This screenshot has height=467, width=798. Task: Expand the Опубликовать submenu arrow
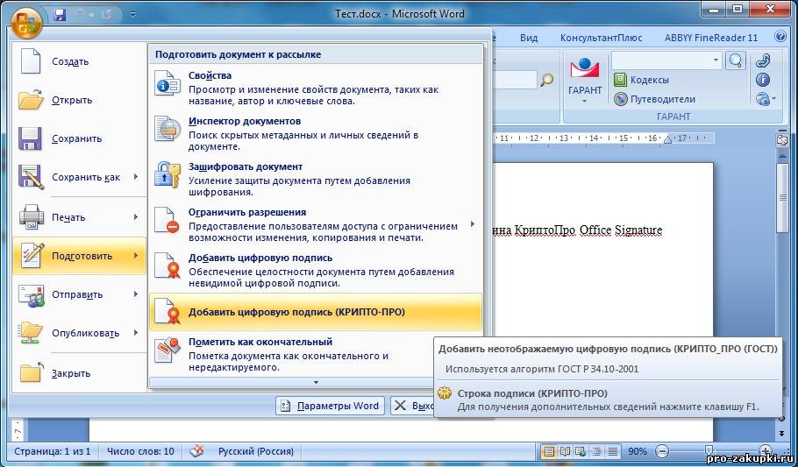click(136, 333)
